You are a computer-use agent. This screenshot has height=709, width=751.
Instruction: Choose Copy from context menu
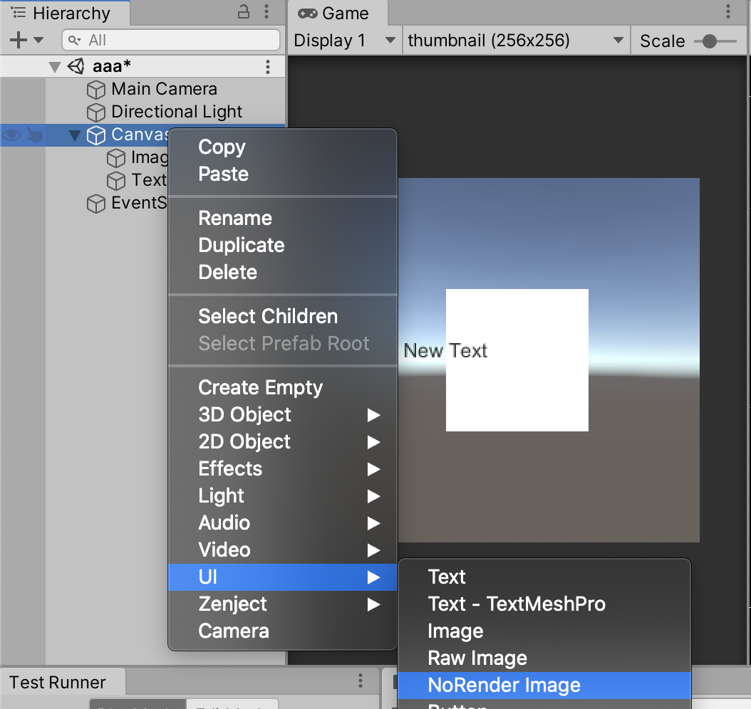(x=283, y=147)
